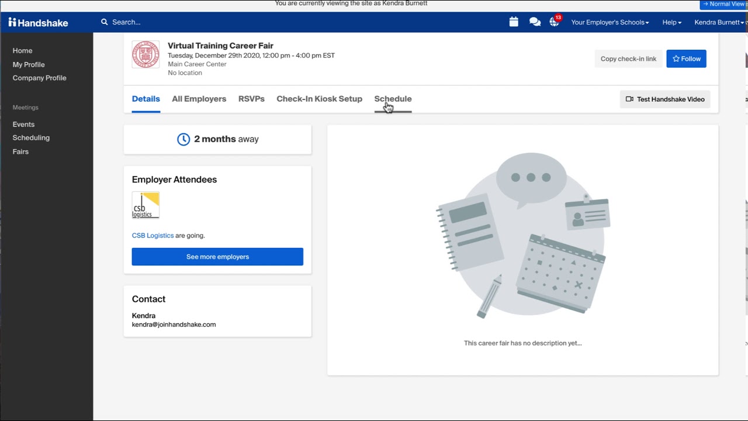Follow the Virtual Training Career Fair
Viewport: 748px width, 421px height.
coord(686,58)
